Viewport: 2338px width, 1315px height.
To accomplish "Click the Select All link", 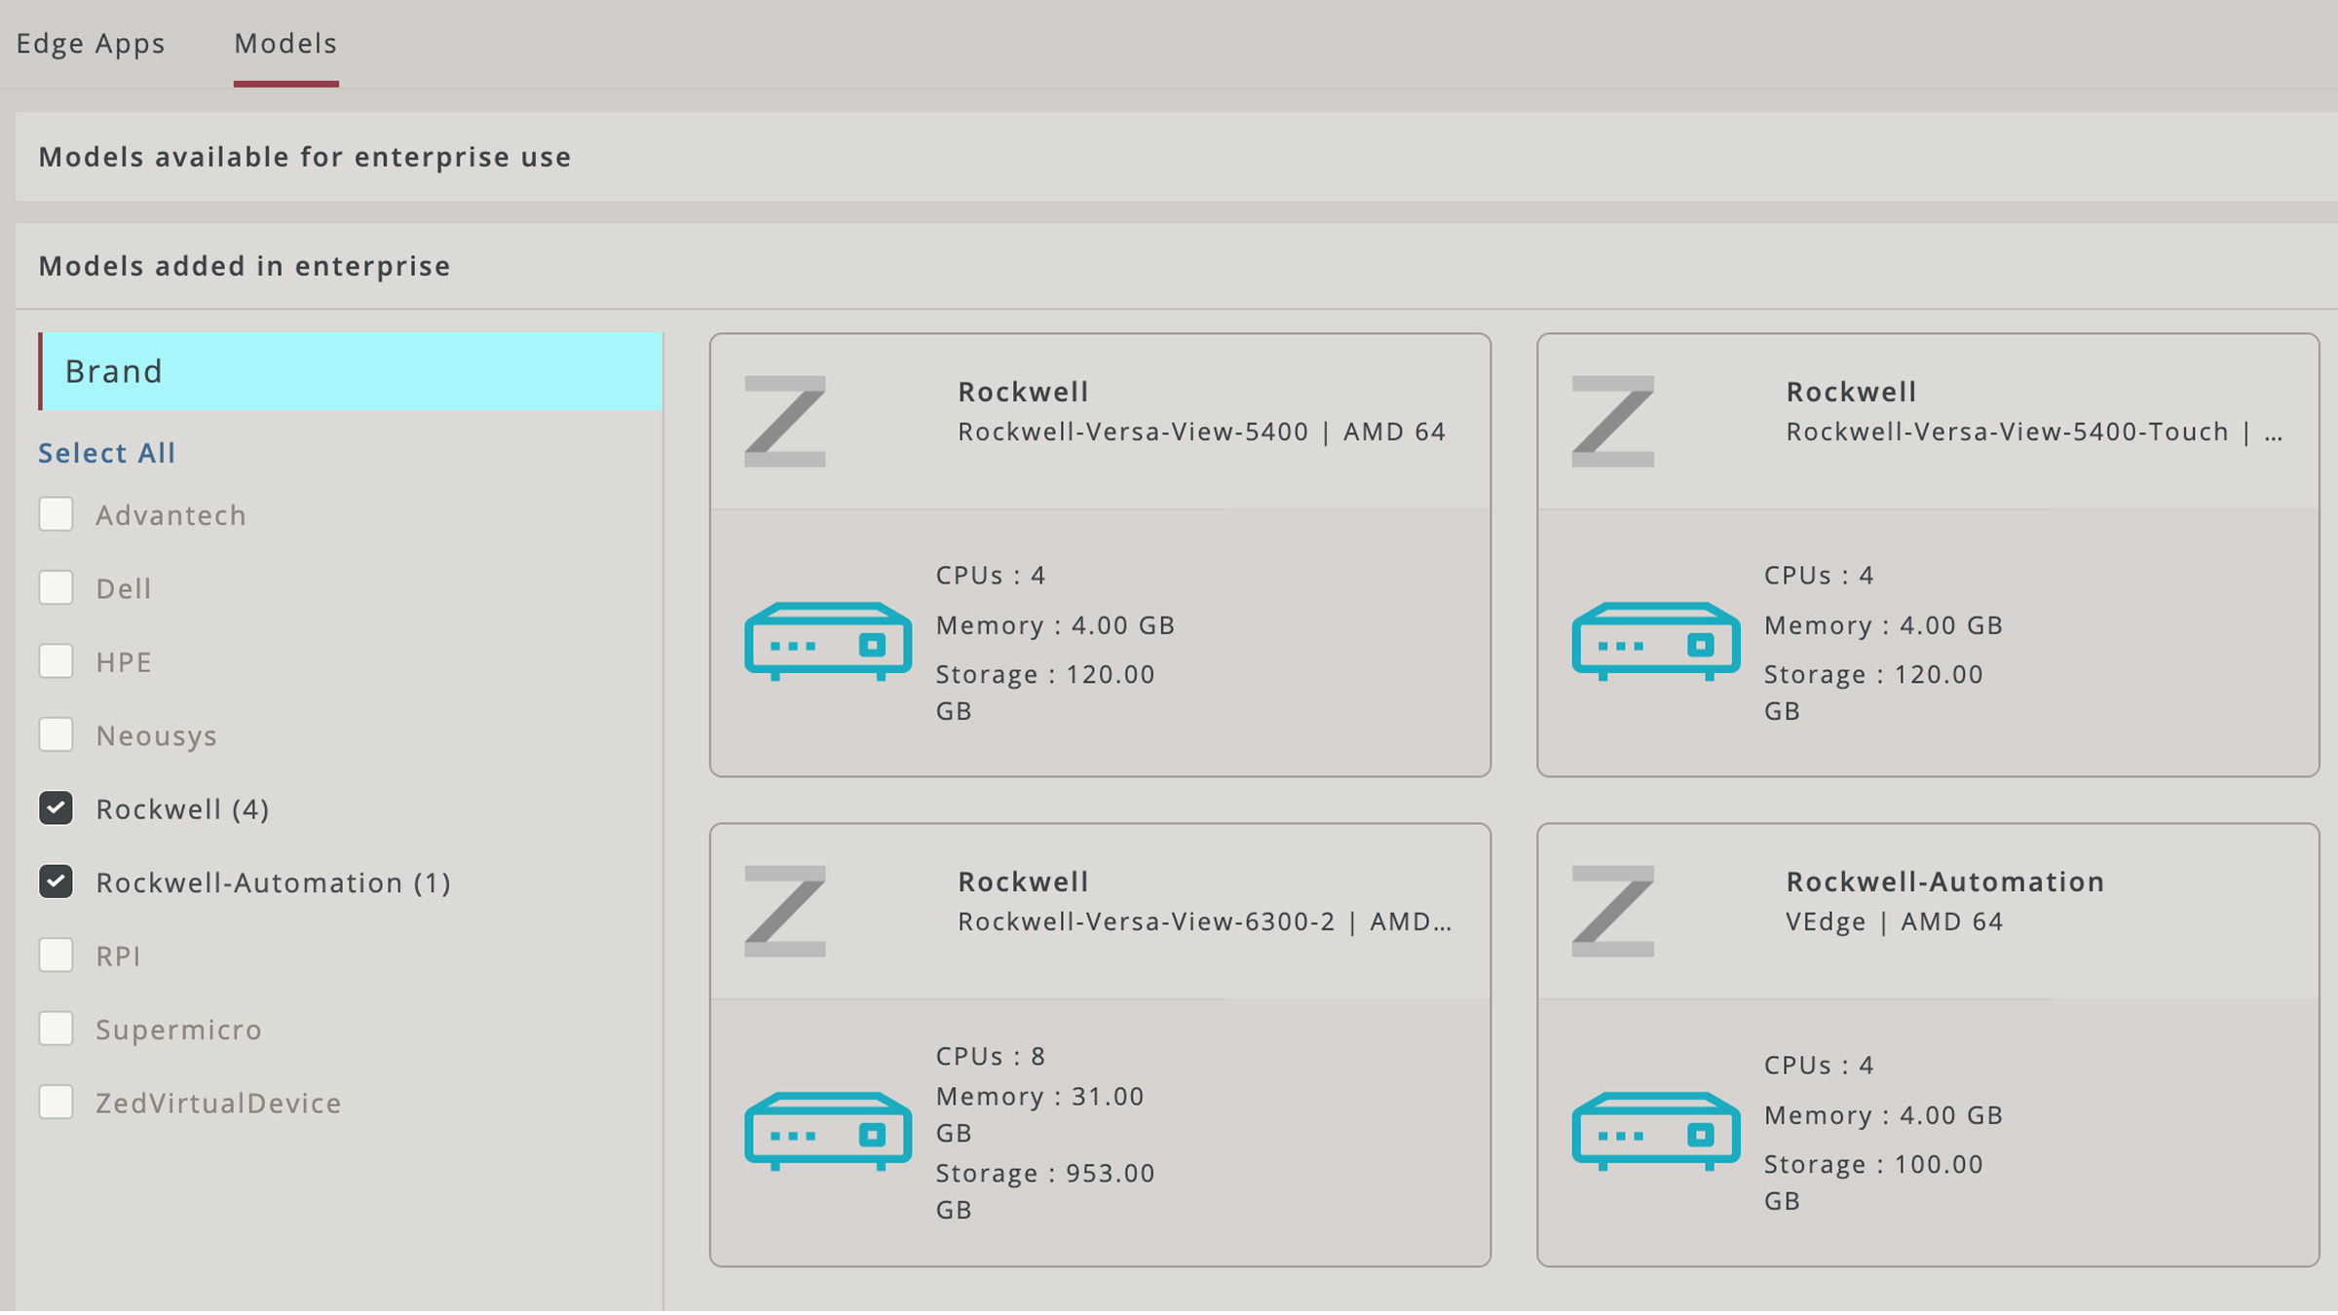I will (x=106, y=452).
